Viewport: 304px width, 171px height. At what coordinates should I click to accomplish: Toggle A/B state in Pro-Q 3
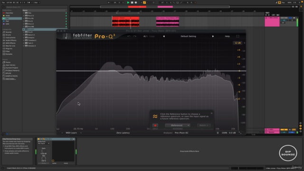click(x=145, y=36)
